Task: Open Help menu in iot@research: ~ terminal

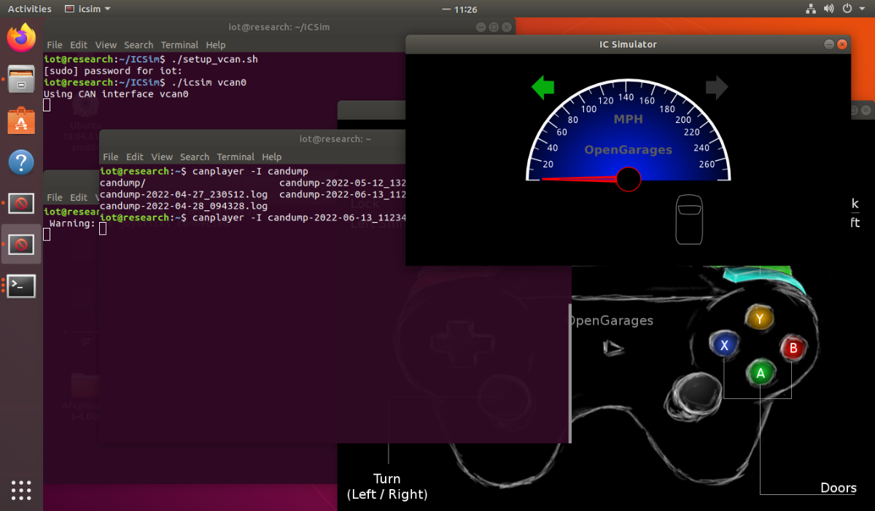Action: click(x=272, y=157)
